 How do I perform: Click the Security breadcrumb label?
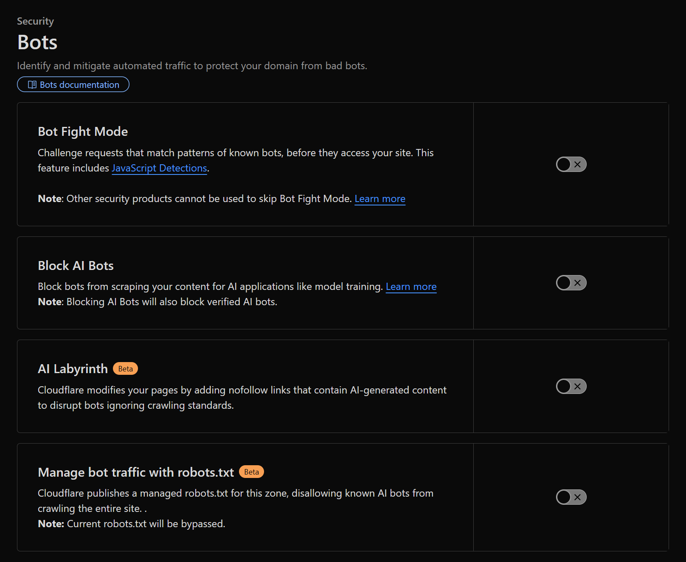click(35, 21)
